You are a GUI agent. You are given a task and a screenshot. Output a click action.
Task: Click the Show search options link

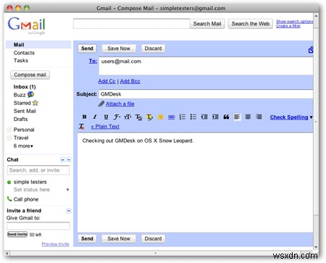pyautogui.click(x=295, y=22)
